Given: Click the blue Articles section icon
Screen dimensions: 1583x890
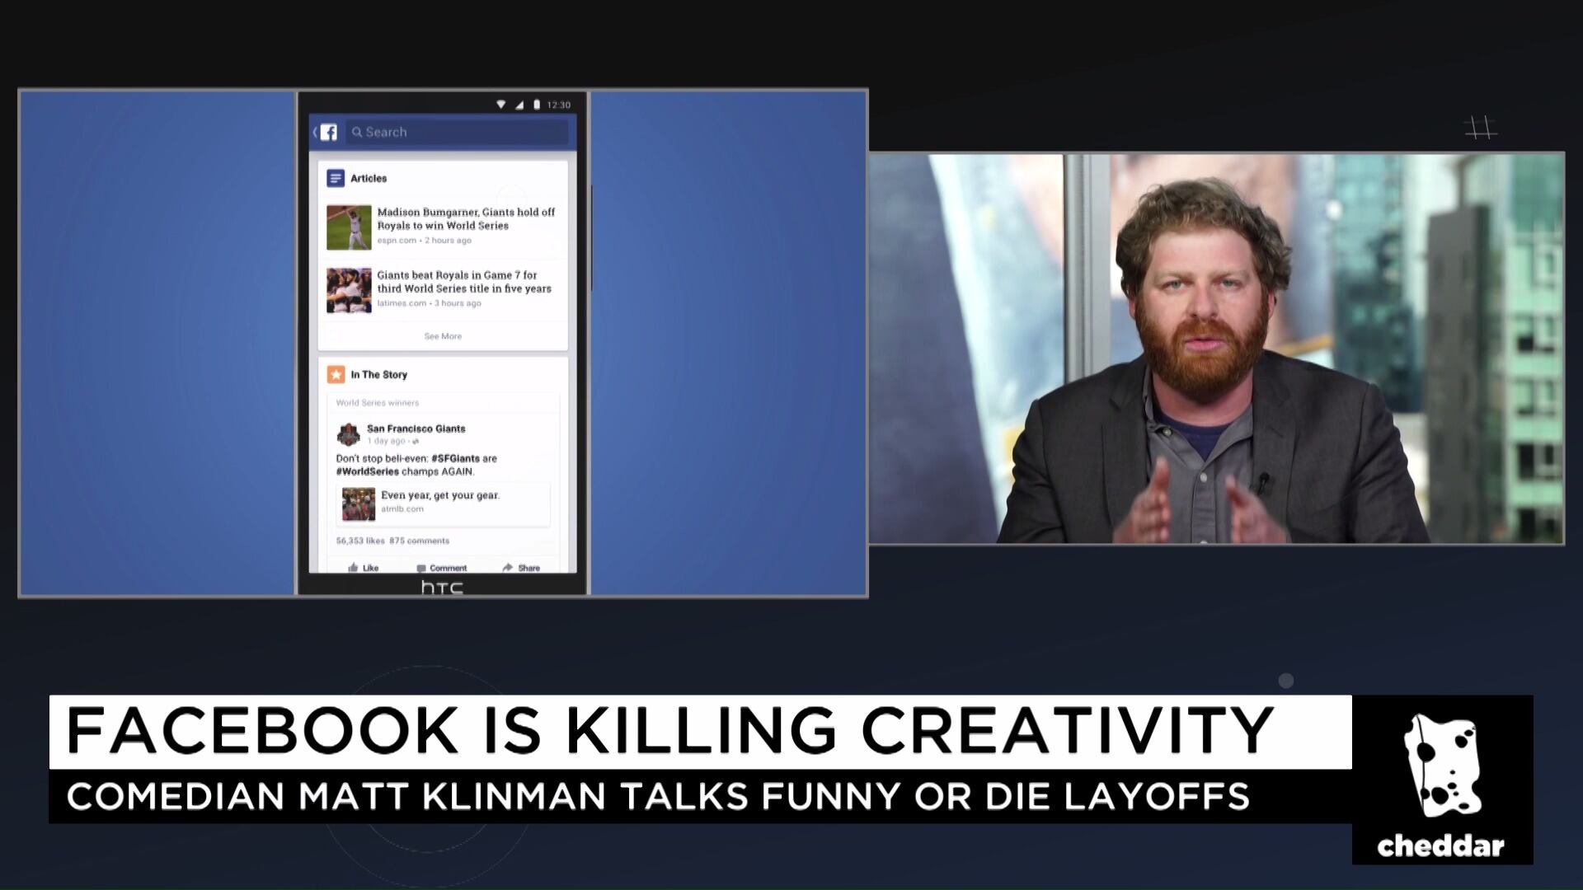Looking at the screenshot, I should pyautogui.click(x=336, y=178).
